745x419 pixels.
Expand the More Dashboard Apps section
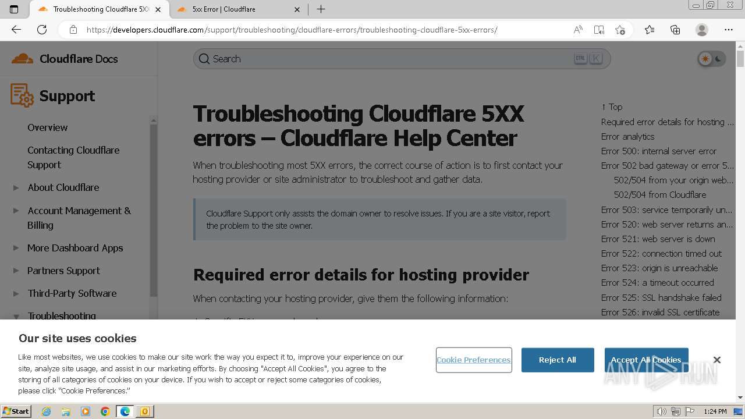[16, 248]
